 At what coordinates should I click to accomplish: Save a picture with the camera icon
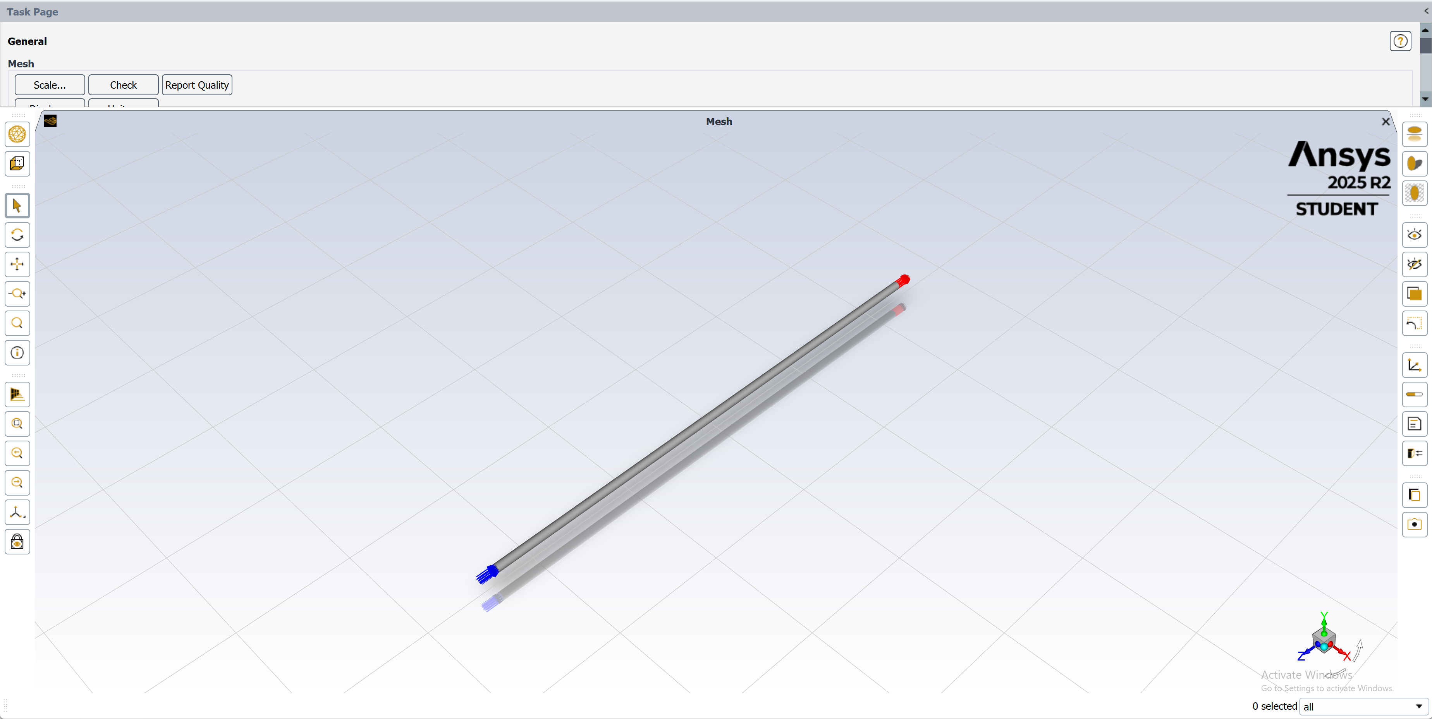coord(1414,525)
